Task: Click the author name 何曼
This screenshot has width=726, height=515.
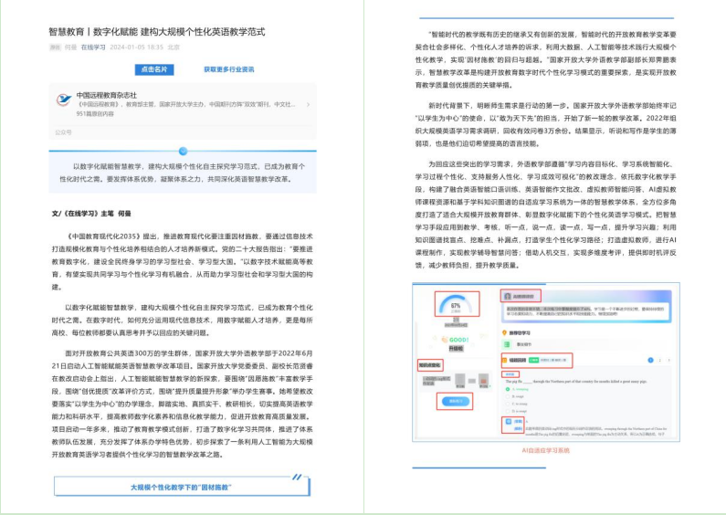Action: (x=70, y=47)
